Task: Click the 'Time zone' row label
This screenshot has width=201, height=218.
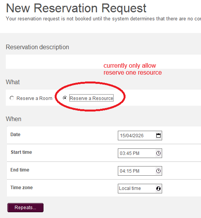Action: click(22, 187)
